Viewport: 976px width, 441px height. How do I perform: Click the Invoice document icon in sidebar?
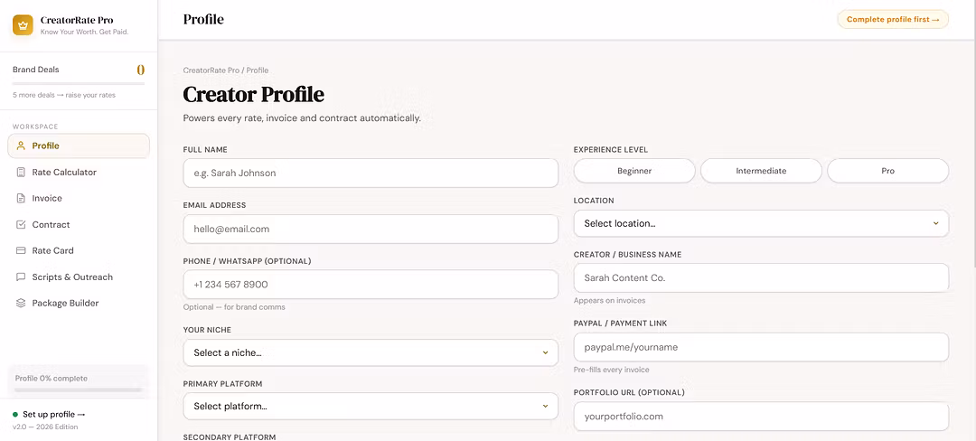[21, 199]
